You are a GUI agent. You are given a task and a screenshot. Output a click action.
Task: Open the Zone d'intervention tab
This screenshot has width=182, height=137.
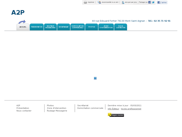coord(106,27)
